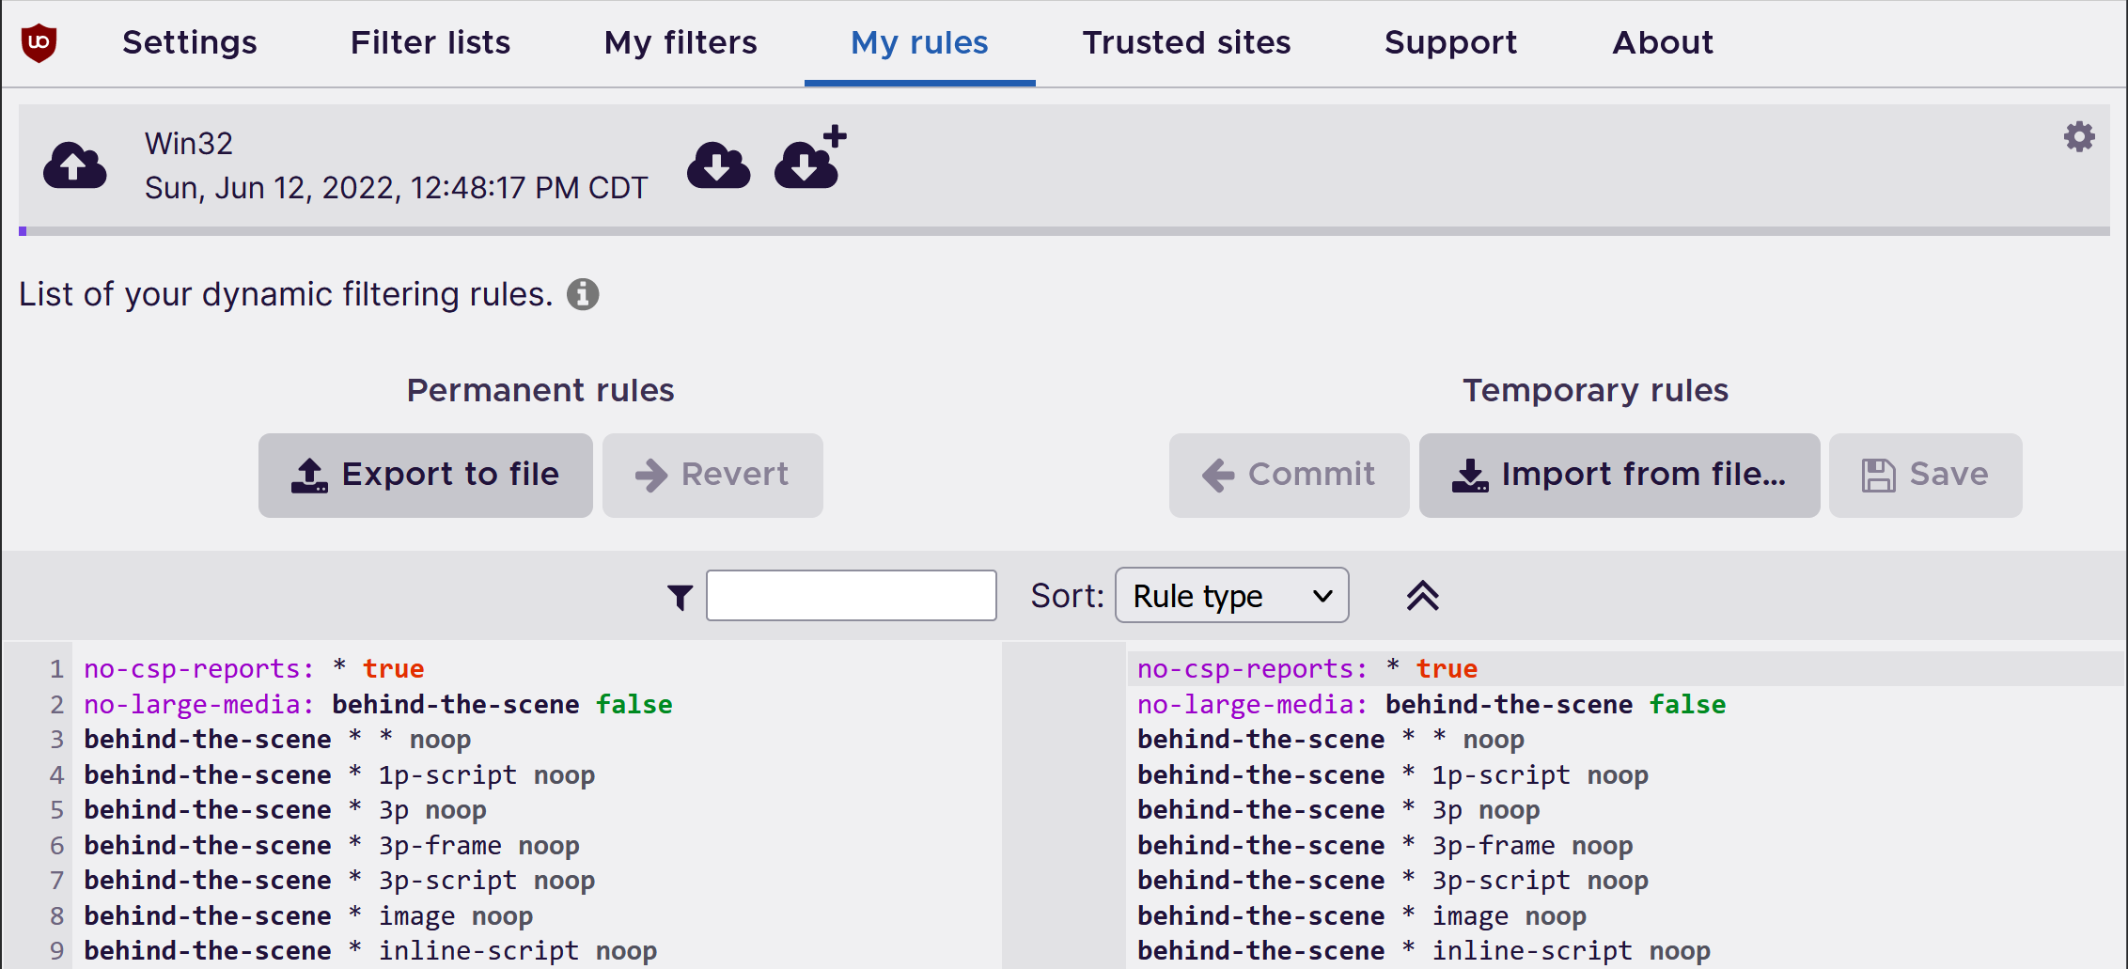2128x969 pixels.
Task: Revert permanent rules
Action: pyautogui.click(x=712, y=475)
